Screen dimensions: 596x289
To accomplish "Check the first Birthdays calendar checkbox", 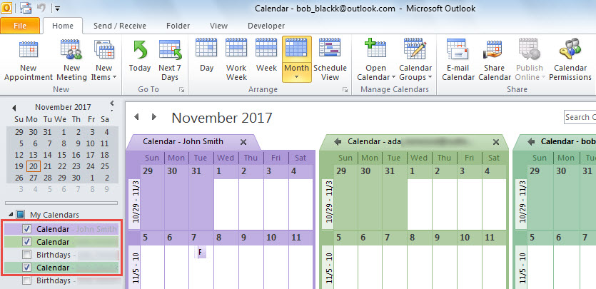I will coord(26,255).
